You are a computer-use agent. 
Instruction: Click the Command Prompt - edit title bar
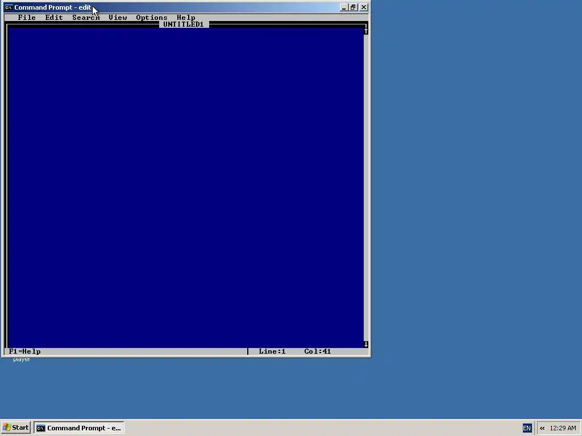(186, 7)
